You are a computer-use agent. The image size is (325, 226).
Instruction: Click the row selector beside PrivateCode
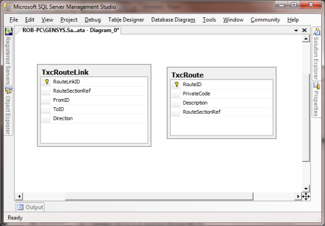(175, 94)
